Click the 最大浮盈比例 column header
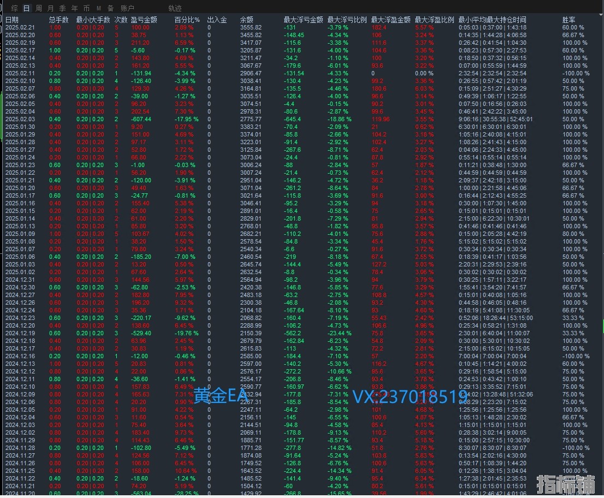Viewport: 604px width, 498px height. click(x=434, y=20)
